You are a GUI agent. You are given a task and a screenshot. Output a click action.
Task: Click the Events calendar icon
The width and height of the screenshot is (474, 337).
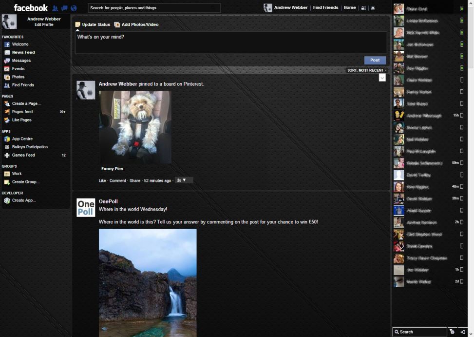click(7, 69)
